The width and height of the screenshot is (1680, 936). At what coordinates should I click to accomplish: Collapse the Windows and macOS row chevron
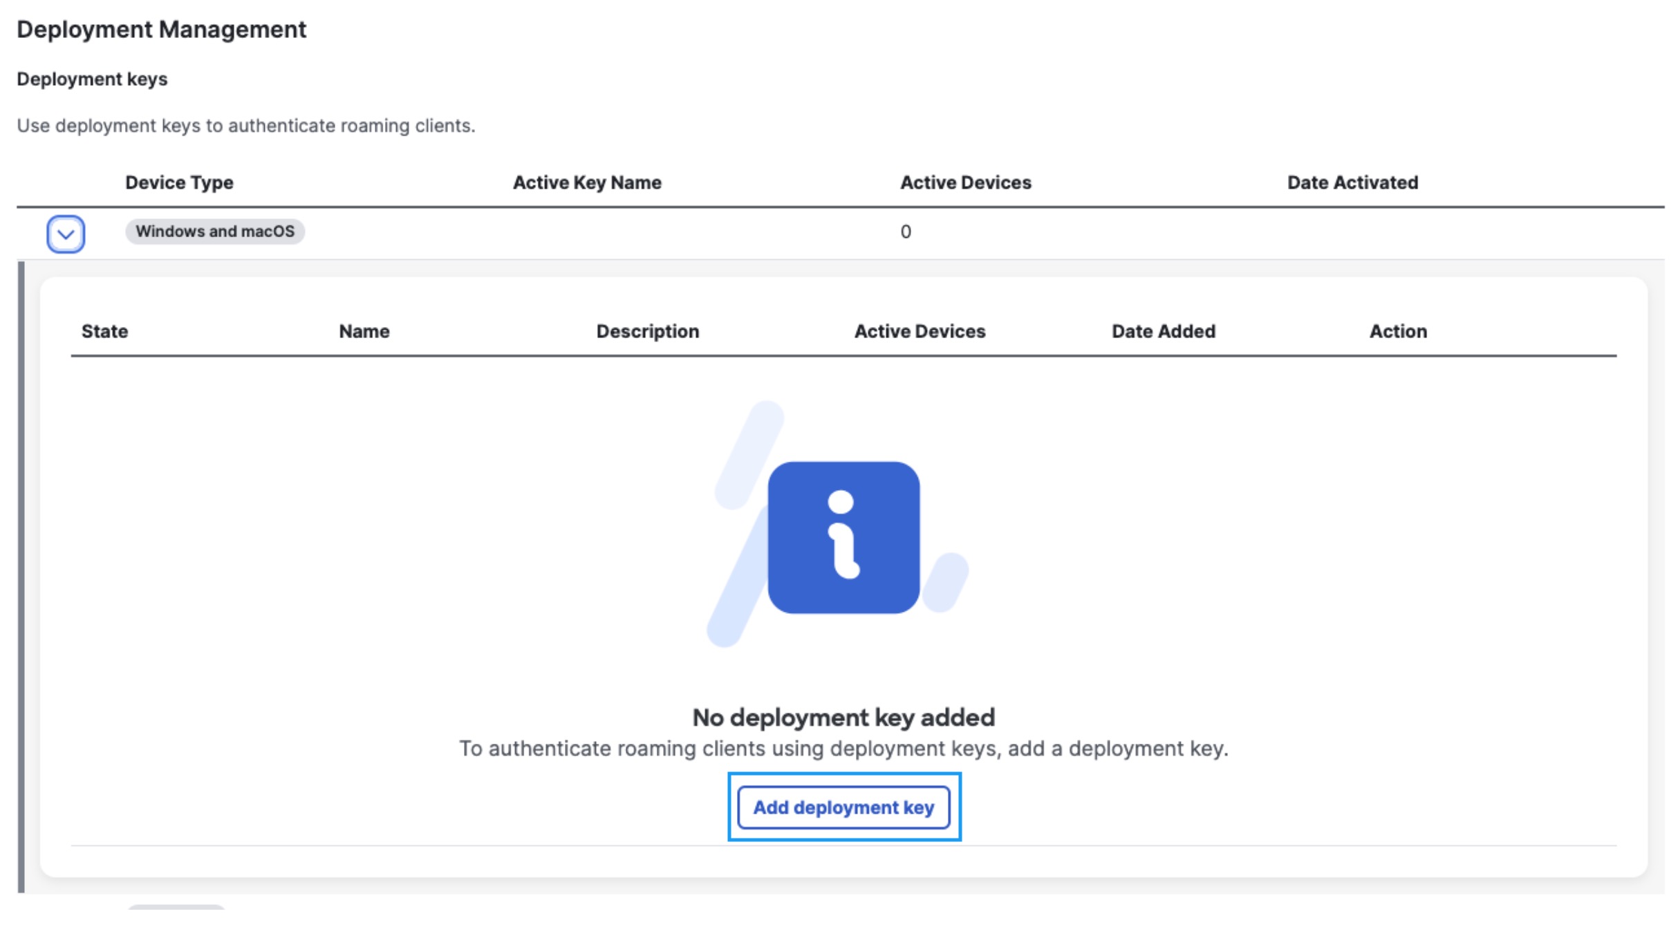coord(66,234)
